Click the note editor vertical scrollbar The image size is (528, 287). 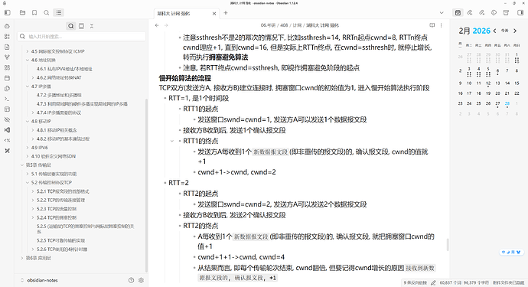tap(448, 245)
